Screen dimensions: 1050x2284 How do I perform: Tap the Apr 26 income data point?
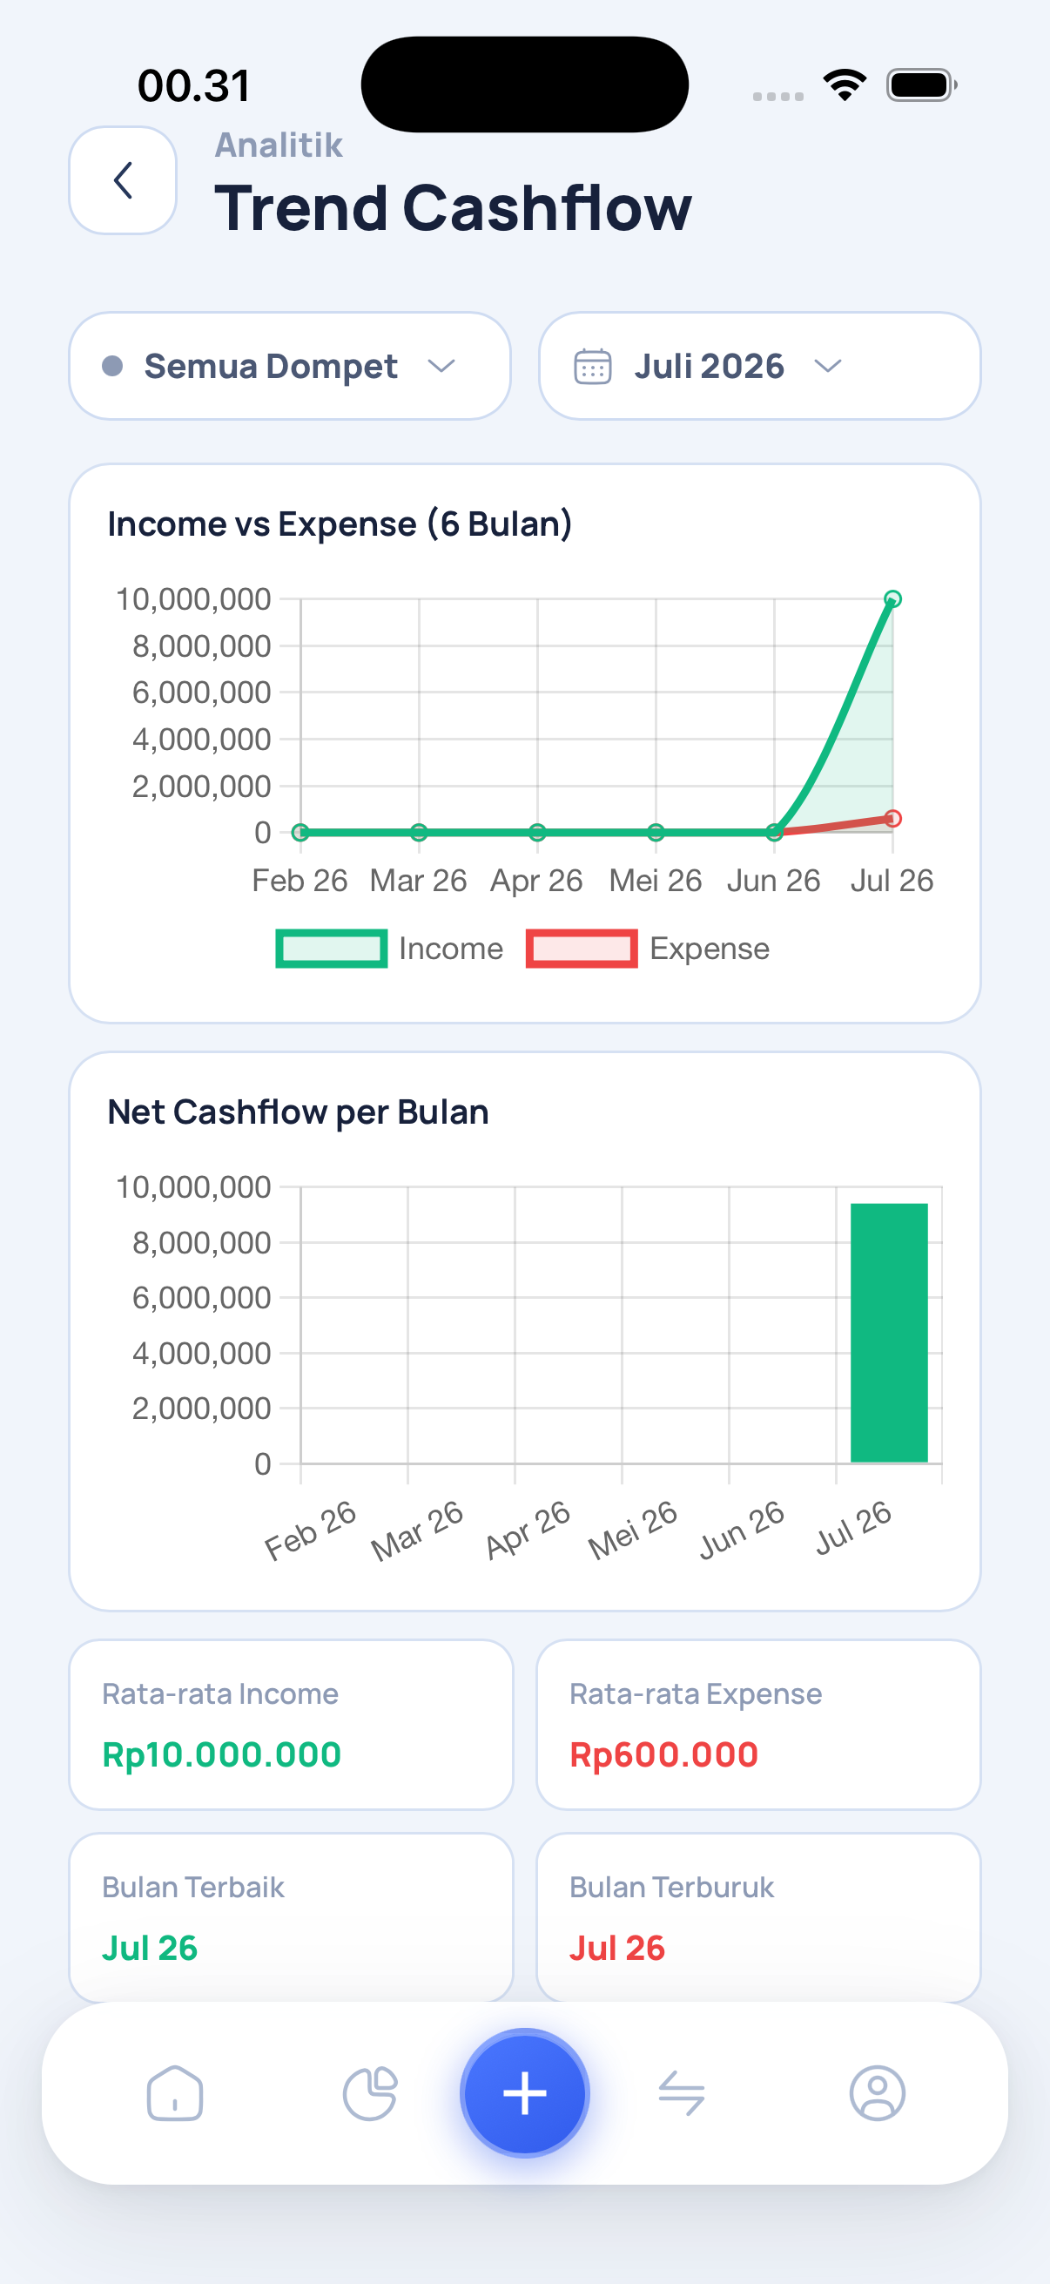537,833
